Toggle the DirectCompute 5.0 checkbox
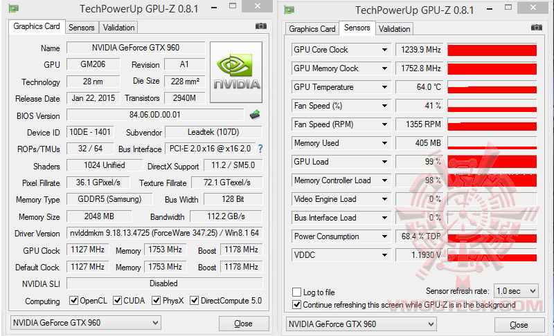The height and width of the screenshot is (336, 554). [195, 300]
